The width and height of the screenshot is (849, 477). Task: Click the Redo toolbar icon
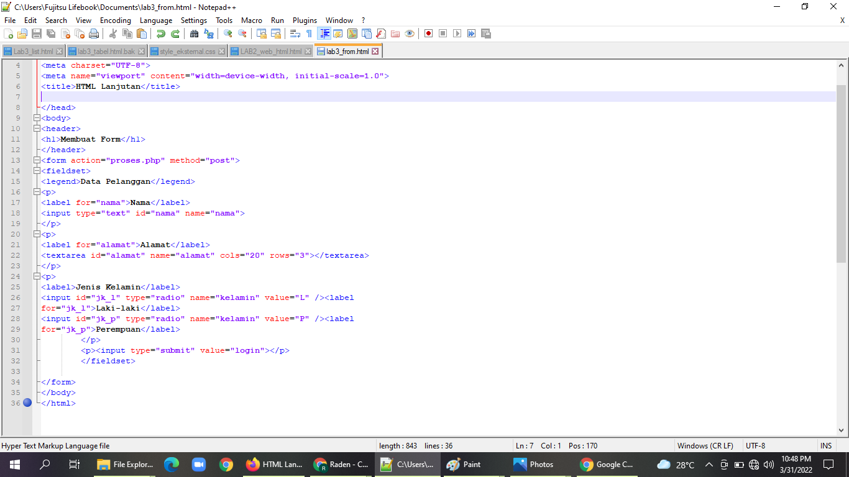coord(175,34)
